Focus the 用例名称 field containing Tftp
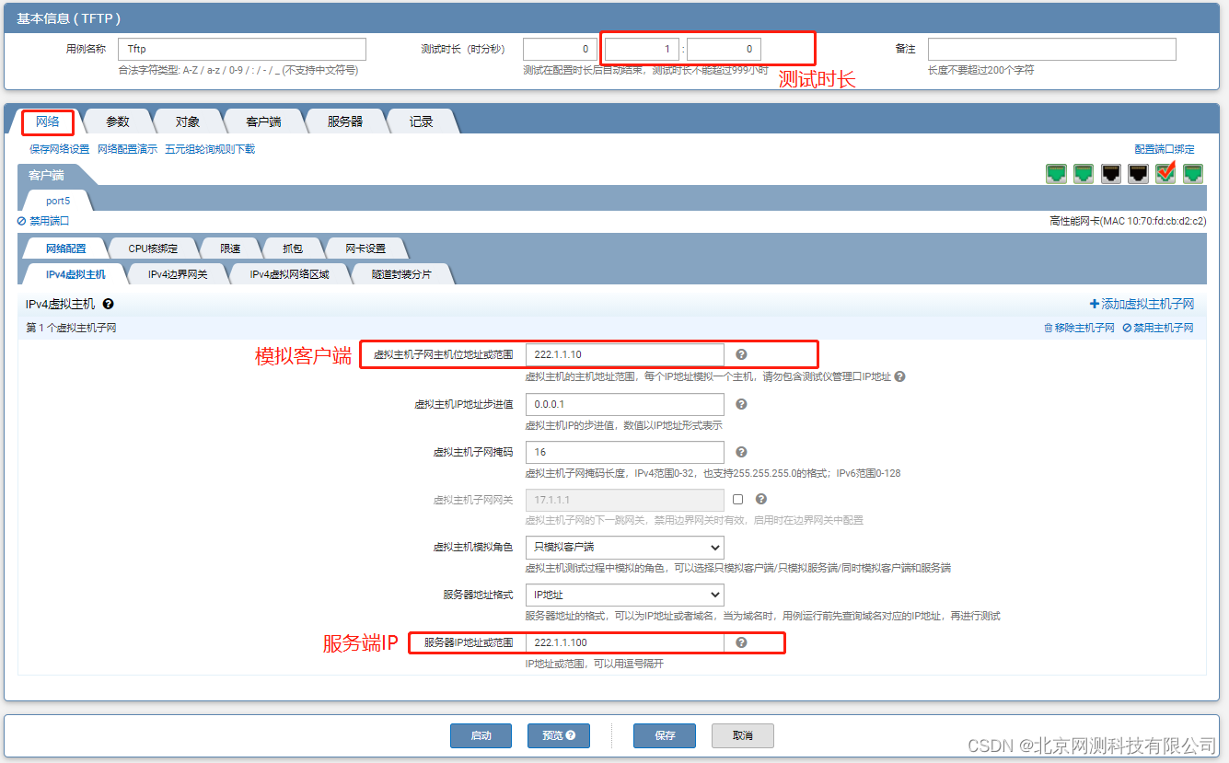Image resolution: width=1229 pixels, height=763 pixels. (242, 49)
